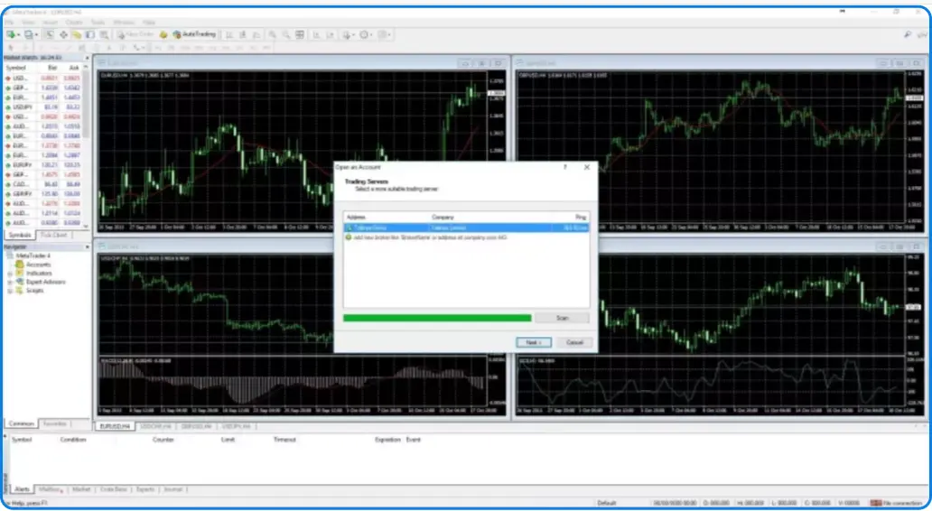Image resolution: width=932 pixels, height=511 pixels.
Task: Toggle the Data Window crosshair toolbar icon
Action: (x=63, y=35)
